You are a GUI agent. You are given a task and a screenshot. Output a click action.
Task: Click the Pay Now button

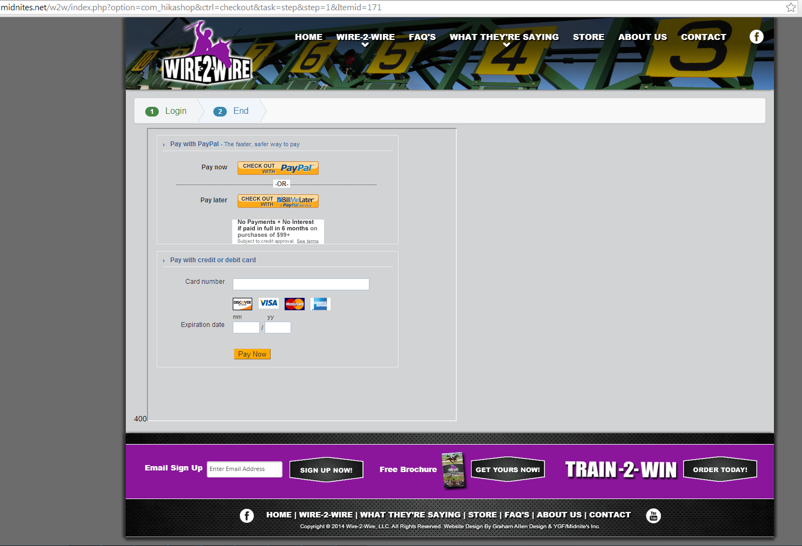click(x=252, y=354)
